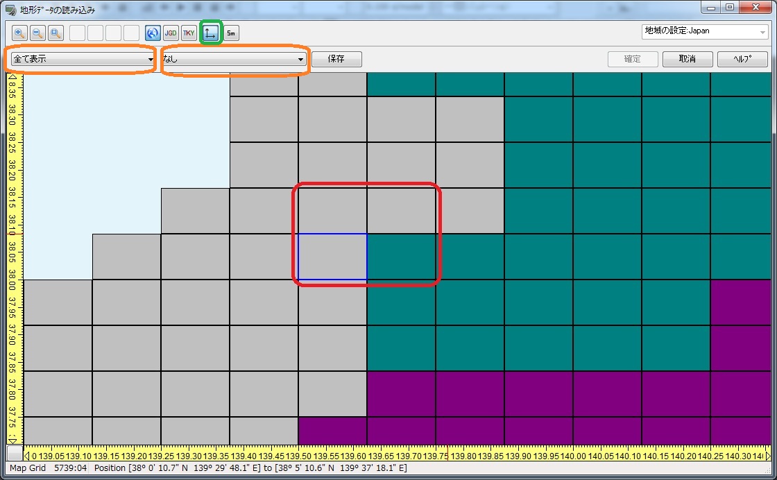Open the 全て表示 display filter dropdown
The image size is (777, 480).
pos(83,59)
